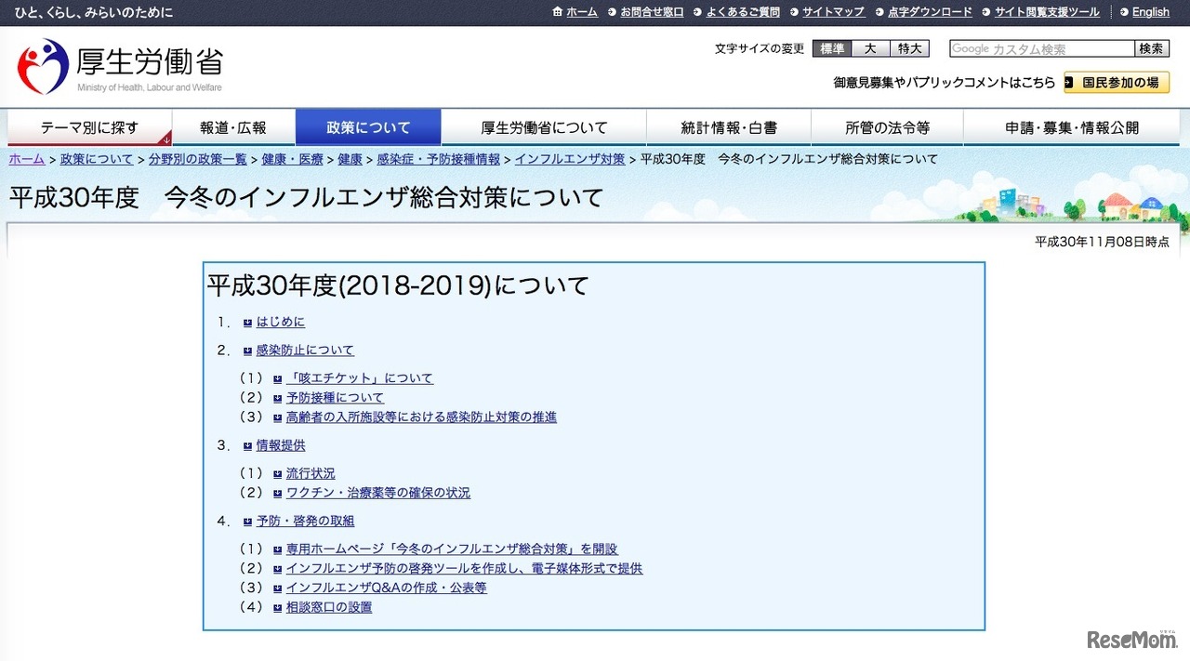
Task: Click the 国民参加の場 button
Action: click(x=1117, y=83)
